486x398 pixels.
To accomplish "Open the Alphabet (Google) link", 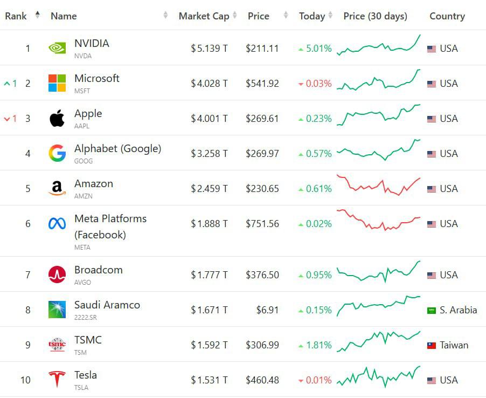I will tap(117, 149).
